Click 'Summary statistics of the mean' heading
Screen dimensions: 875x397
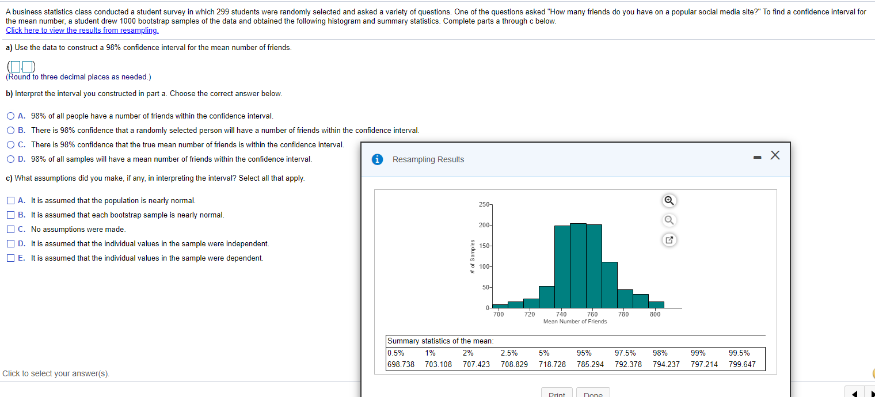pos(440,341)
